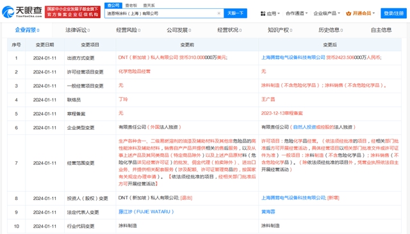This screenshot has width=410, height=234.
Task: Click 货币2423.506000万人民币 amount text
Action: pyautogui.click(x=354, y=58)
